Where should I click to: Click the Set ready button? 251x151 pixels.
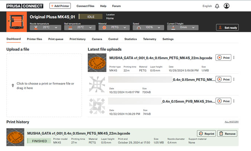[x=227, y=27]
